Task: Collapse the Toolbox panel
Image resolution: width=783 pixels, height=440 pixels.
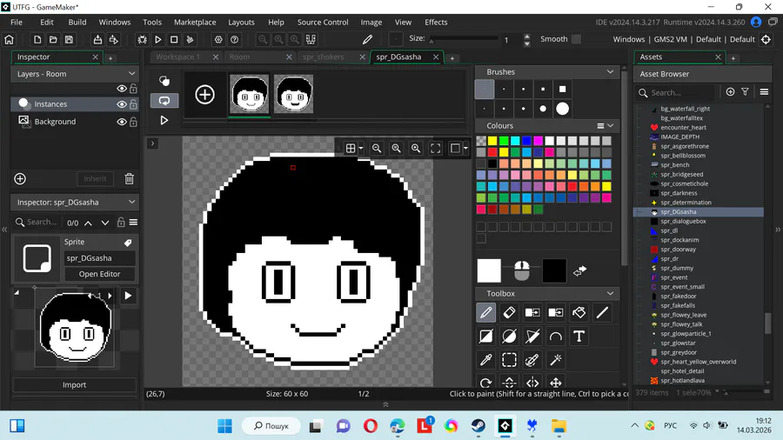Action: (x=610, y=293)
